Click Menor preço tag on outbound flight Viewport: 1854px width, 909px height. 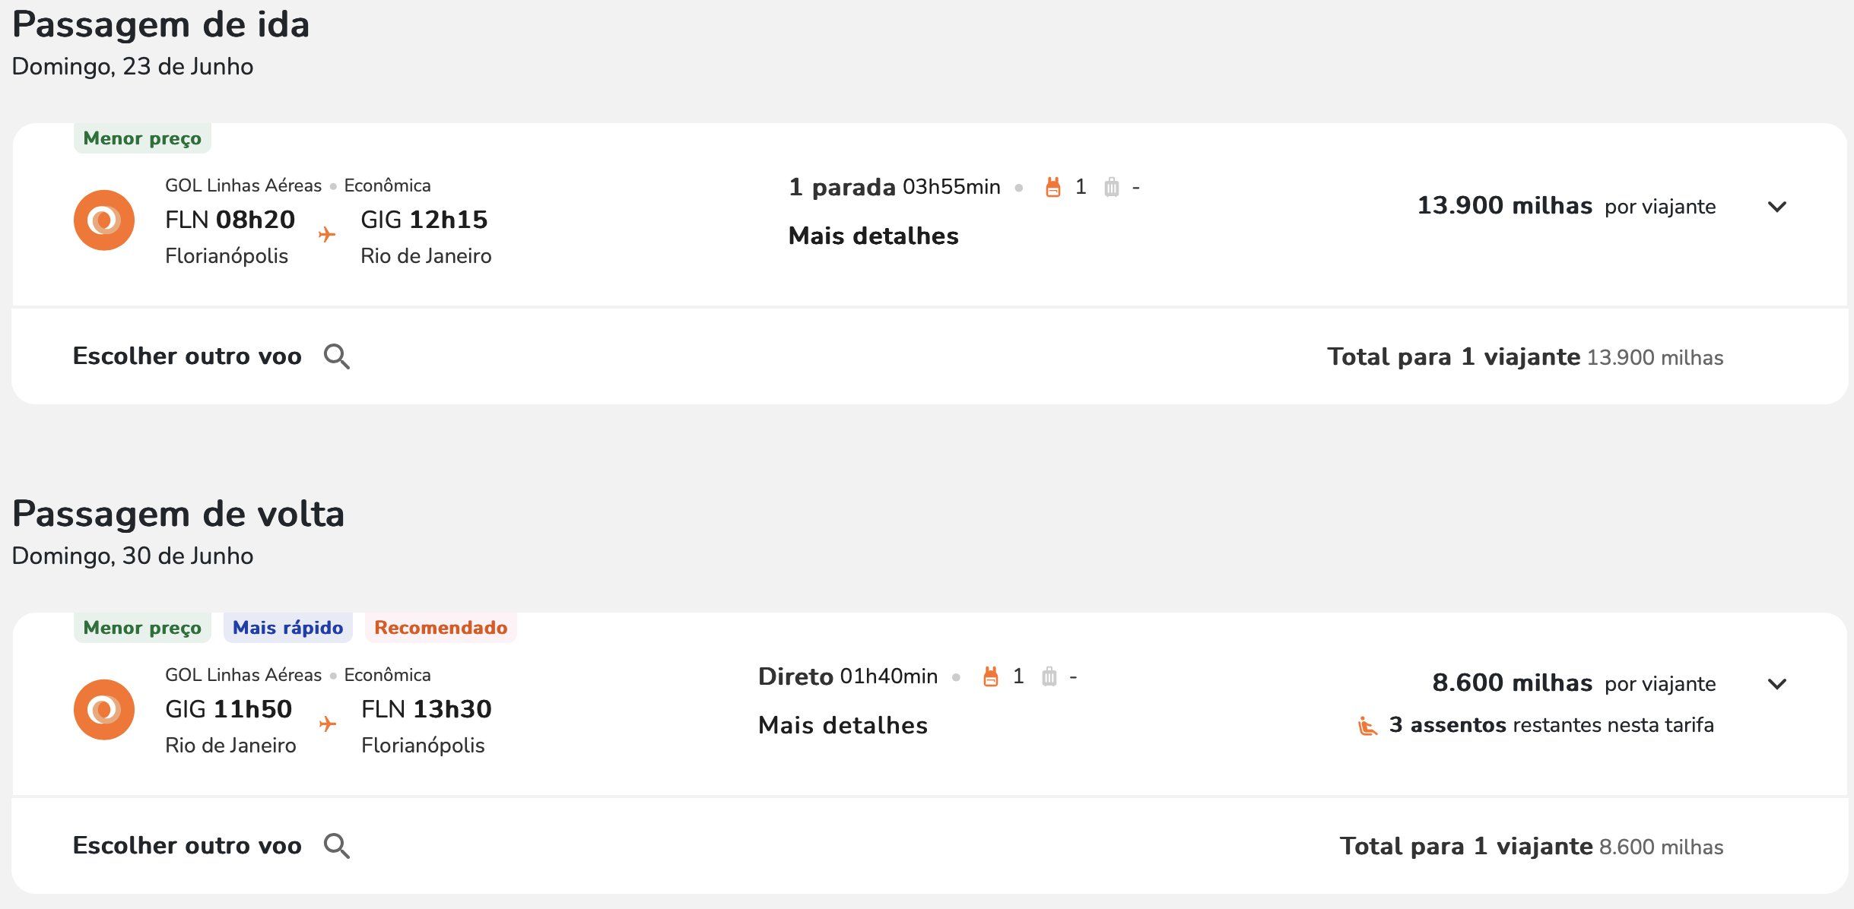click(x=142, y=138)
